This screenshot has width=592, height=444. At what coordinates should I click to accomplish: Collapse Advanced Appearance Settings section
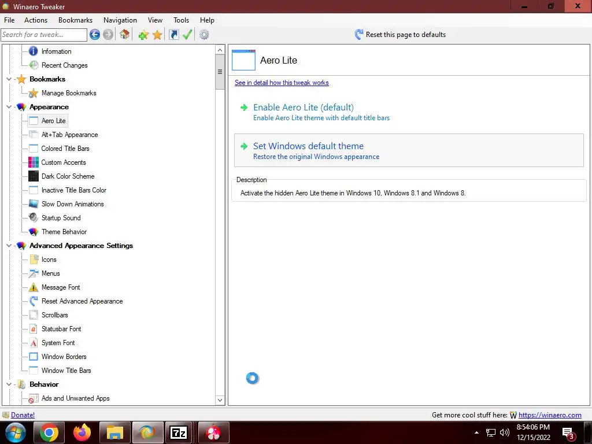(9, 245)
